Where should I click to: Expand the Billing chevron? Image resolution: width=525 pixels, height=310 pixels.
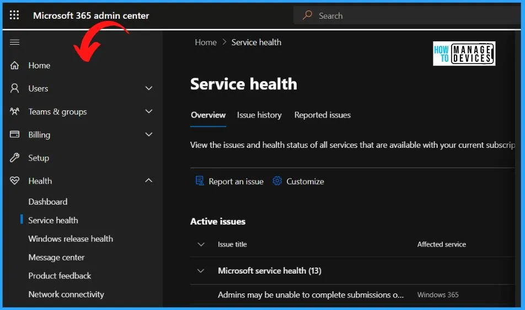[149, 135]
